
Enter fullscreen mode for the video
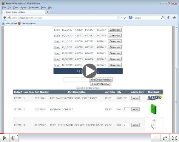pos(174,138)
